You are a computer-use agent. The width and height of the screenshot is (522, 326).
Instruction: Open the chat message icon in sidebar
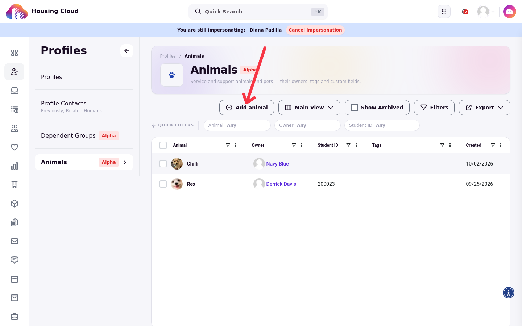click(x=14, y=260)
